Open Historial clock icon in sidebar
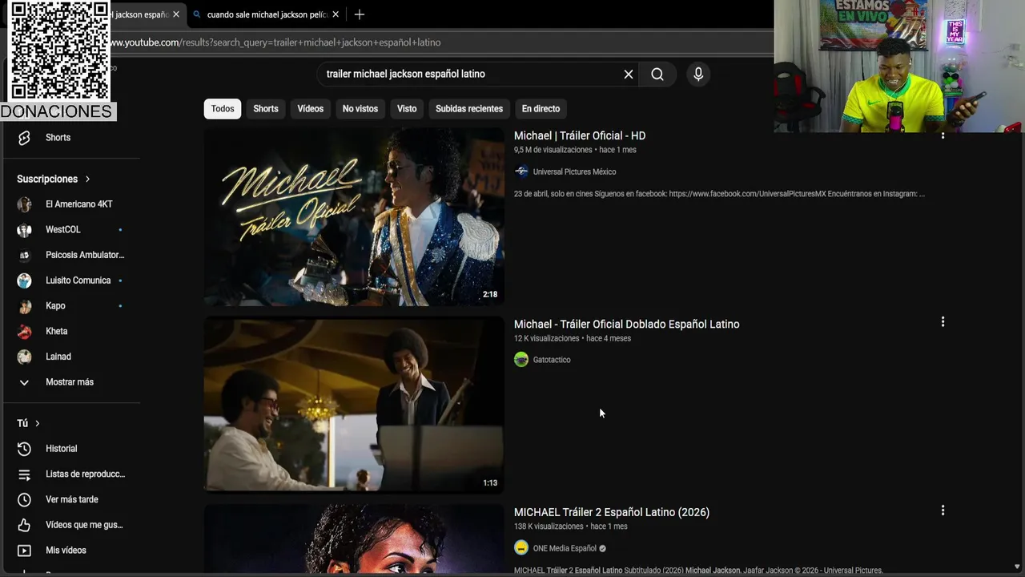1025x577 pixels. (24, 449)
